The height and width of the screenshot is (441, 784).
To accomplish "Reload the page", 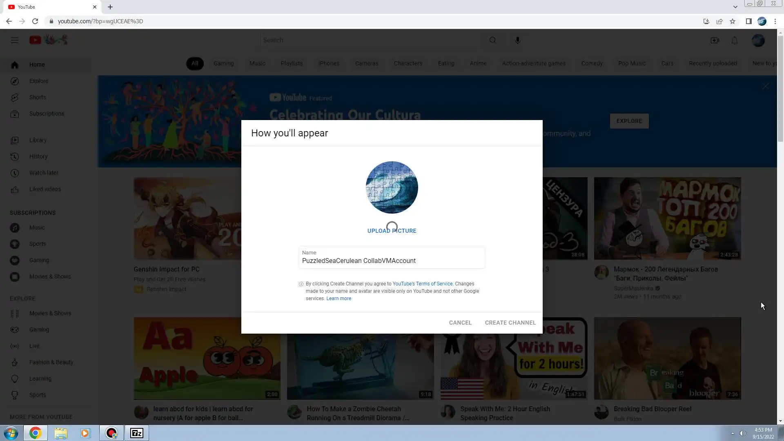I will 35,21.
